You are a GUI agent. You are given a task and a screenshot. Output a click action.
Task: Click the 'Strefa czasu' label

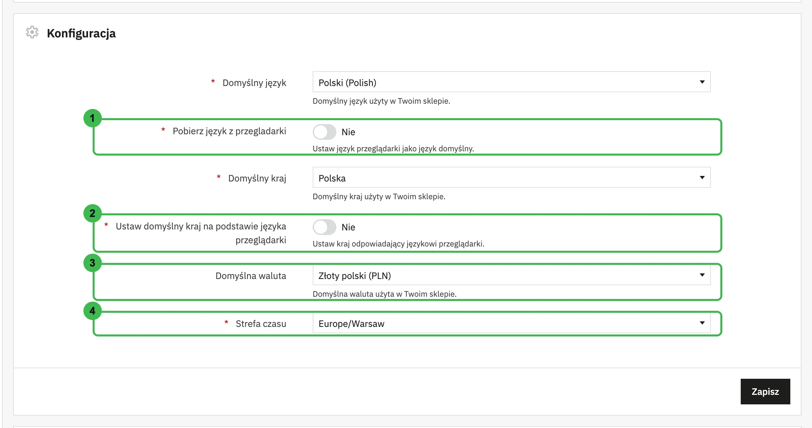click(x=261, y=324)
